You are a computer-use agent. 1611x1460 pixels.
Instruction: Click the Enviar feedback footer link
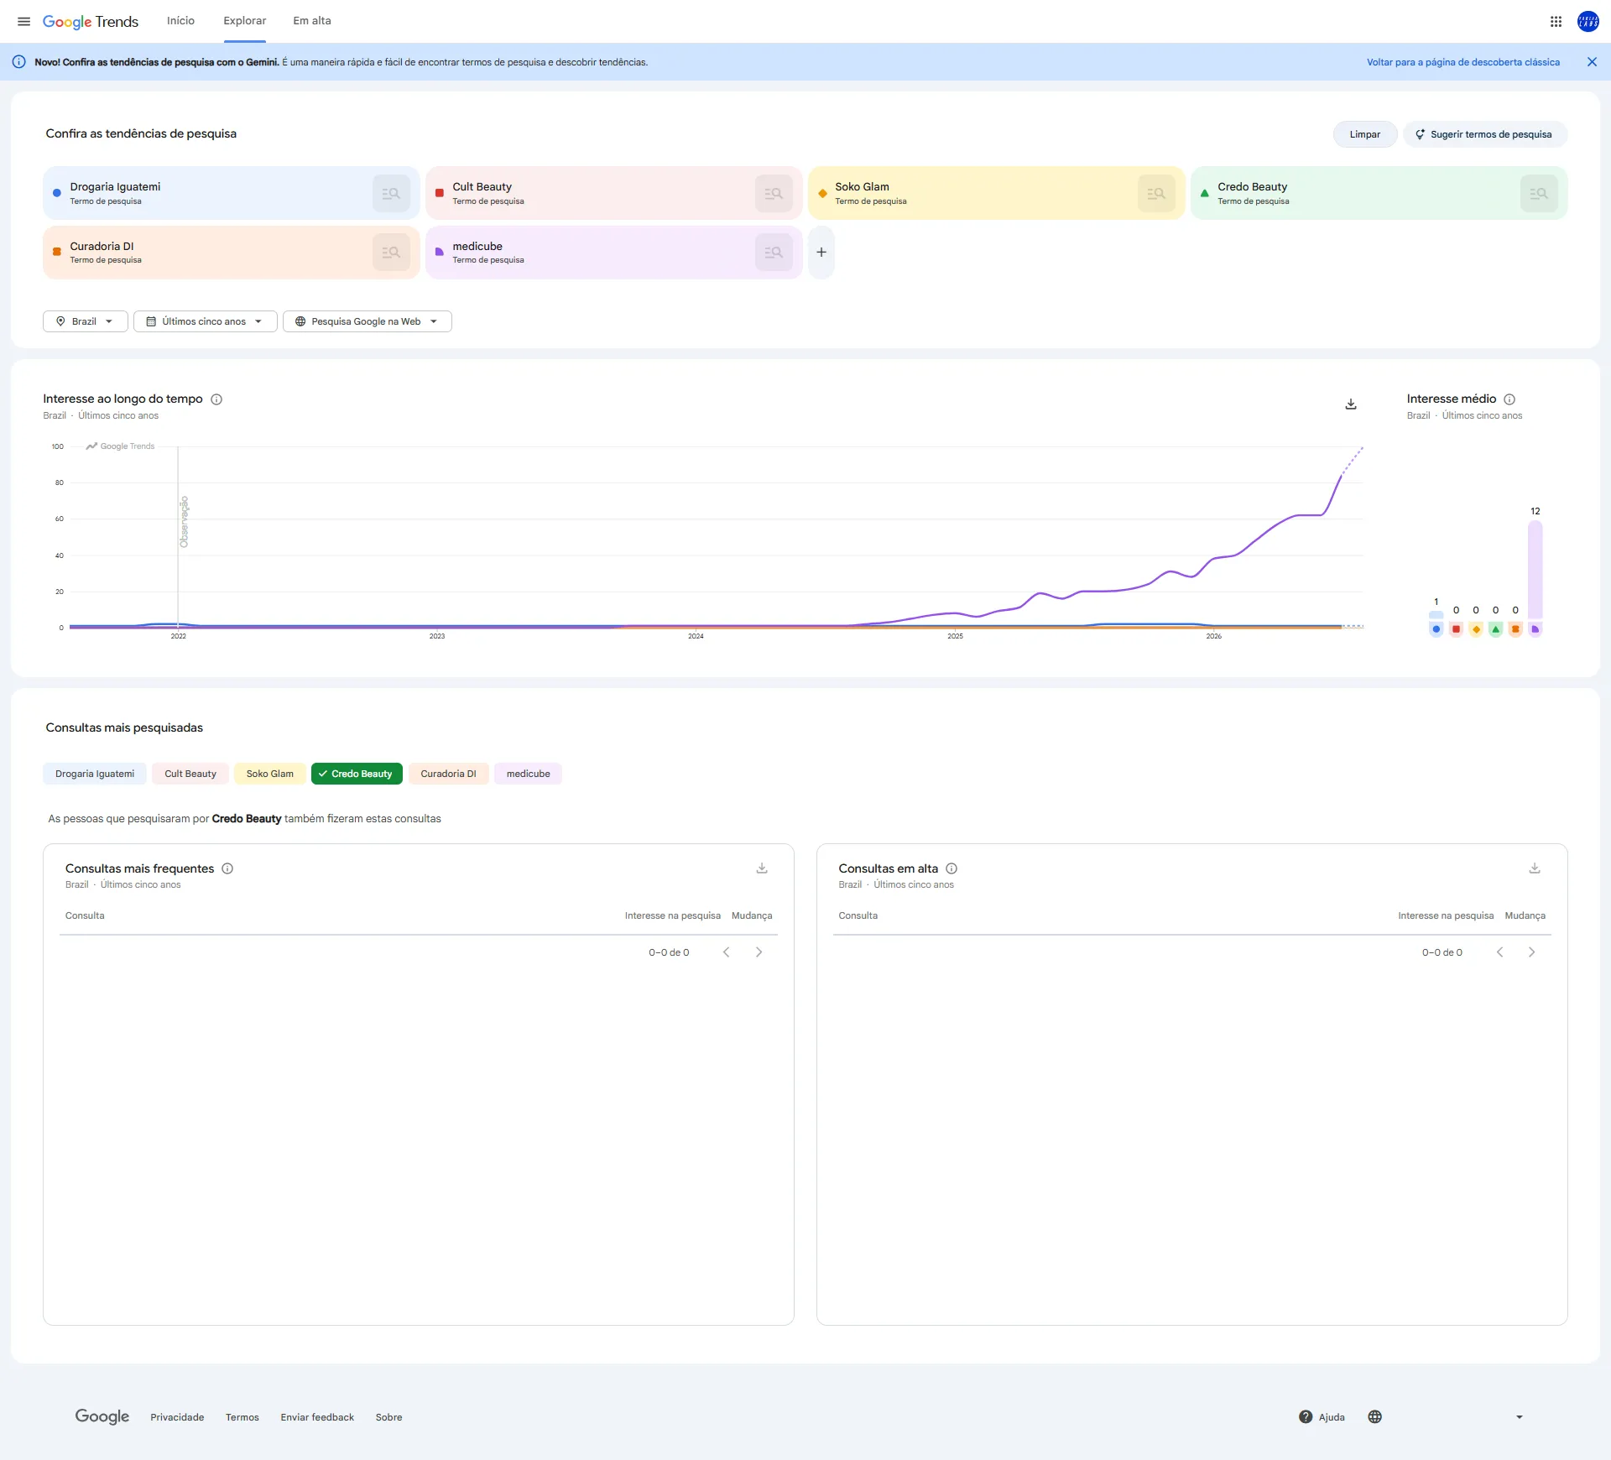(317, 1417)
